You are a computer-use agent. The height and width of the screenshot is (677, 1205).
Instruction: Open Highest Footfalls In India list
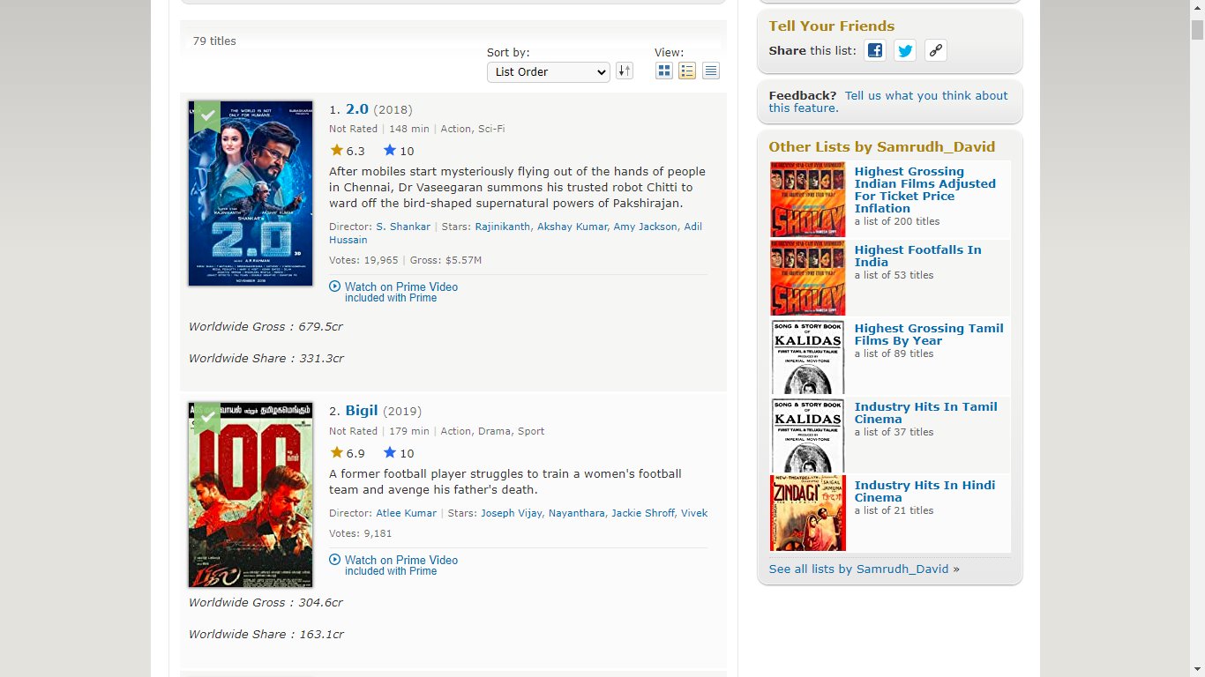(x=918, y=256)
